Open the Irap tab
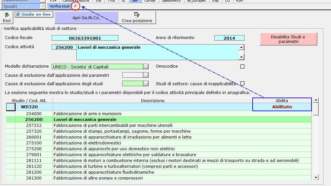Image resolution: width=331 pixels, height=186 pixels. pyautogui.click(x=215, y=1)
